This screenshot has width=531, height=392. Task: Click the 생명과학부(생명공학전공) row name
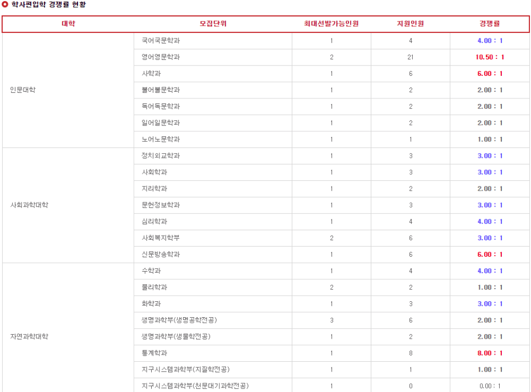(x=179, y=320)
